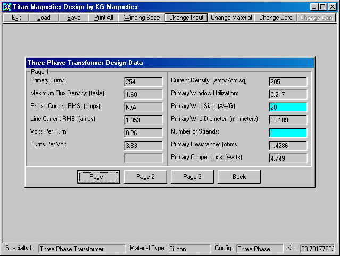
Task: Click the Turns Per Volt field 3.83
Action: point(143,146)
